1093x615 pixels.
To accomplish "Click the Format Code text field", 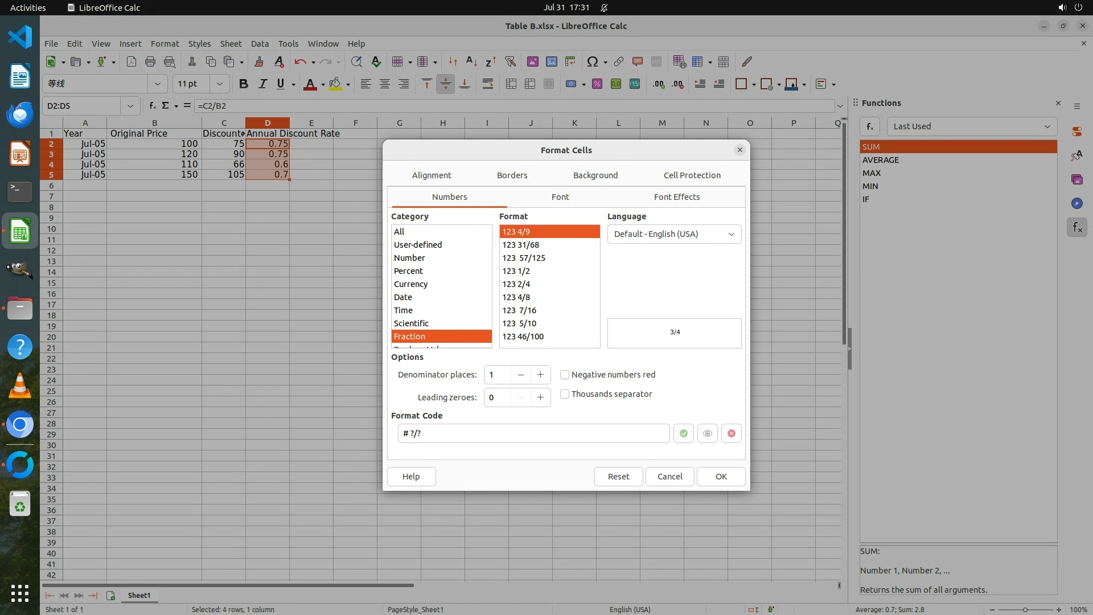I will pyautogui.click(x=533, y=433).
